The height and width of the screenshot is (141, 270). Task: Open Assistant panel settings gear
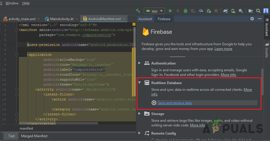pyautogui.click(x=252, y=19)
